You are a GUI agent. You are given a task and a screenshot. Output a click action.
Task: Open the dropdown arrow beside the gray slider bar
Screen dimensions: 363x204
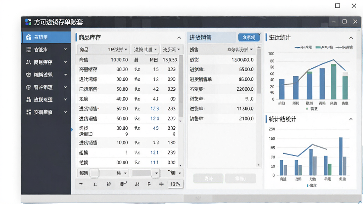coord(156,173)
